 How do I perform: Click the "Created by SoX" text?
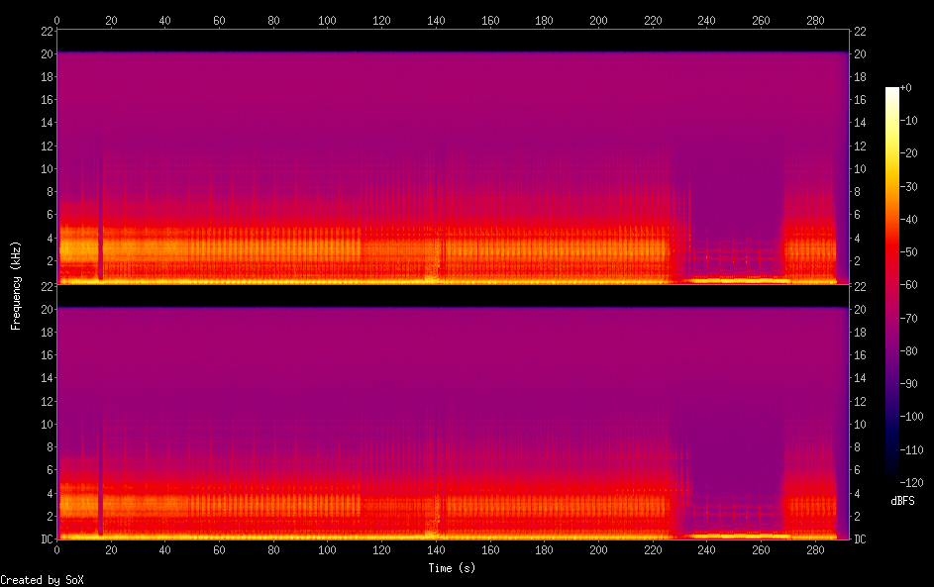coord(42,580)
